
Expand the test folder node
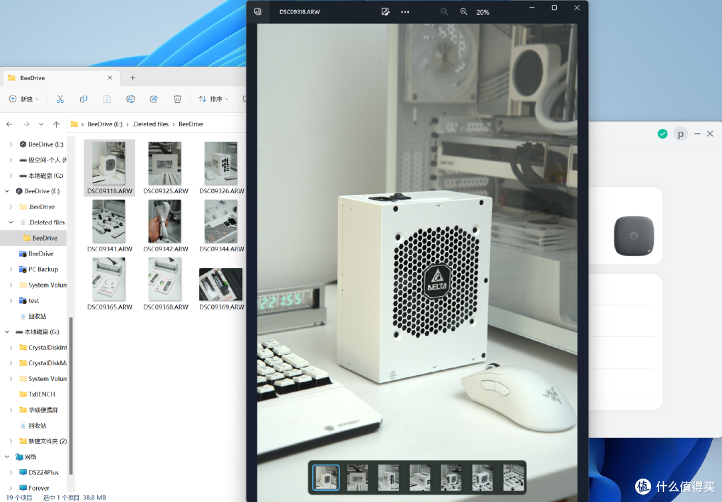[11, 300]
